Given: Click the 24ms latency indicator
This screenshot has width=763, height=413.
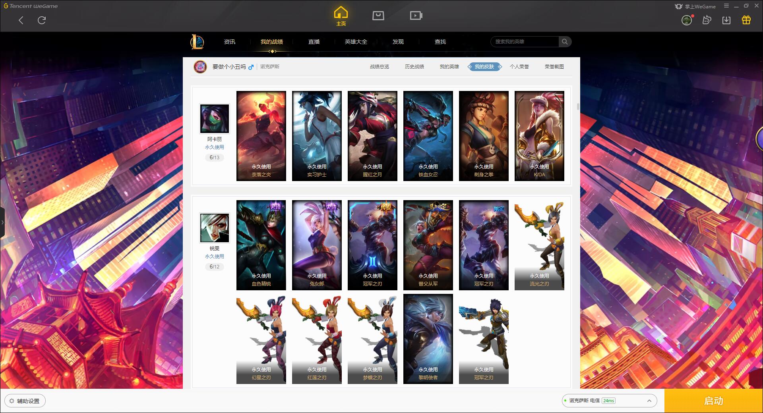Looking at the screenshot, I should tap(608, 401).
